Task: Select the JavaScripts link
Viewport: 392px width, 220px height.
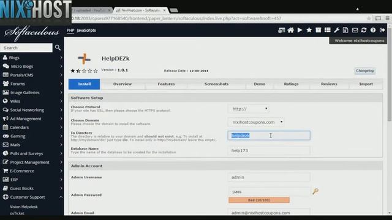Action: 86,31
